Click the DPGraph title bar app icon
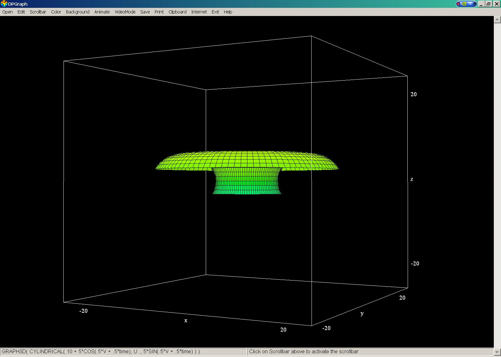 (x=4, y=4)
